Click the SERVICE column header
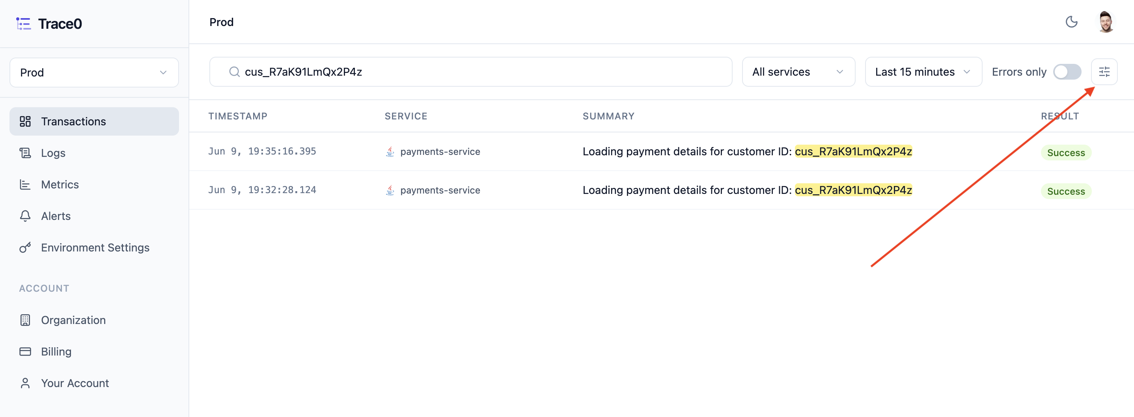Screen dimensions: 1134x417 pos(406,116)
